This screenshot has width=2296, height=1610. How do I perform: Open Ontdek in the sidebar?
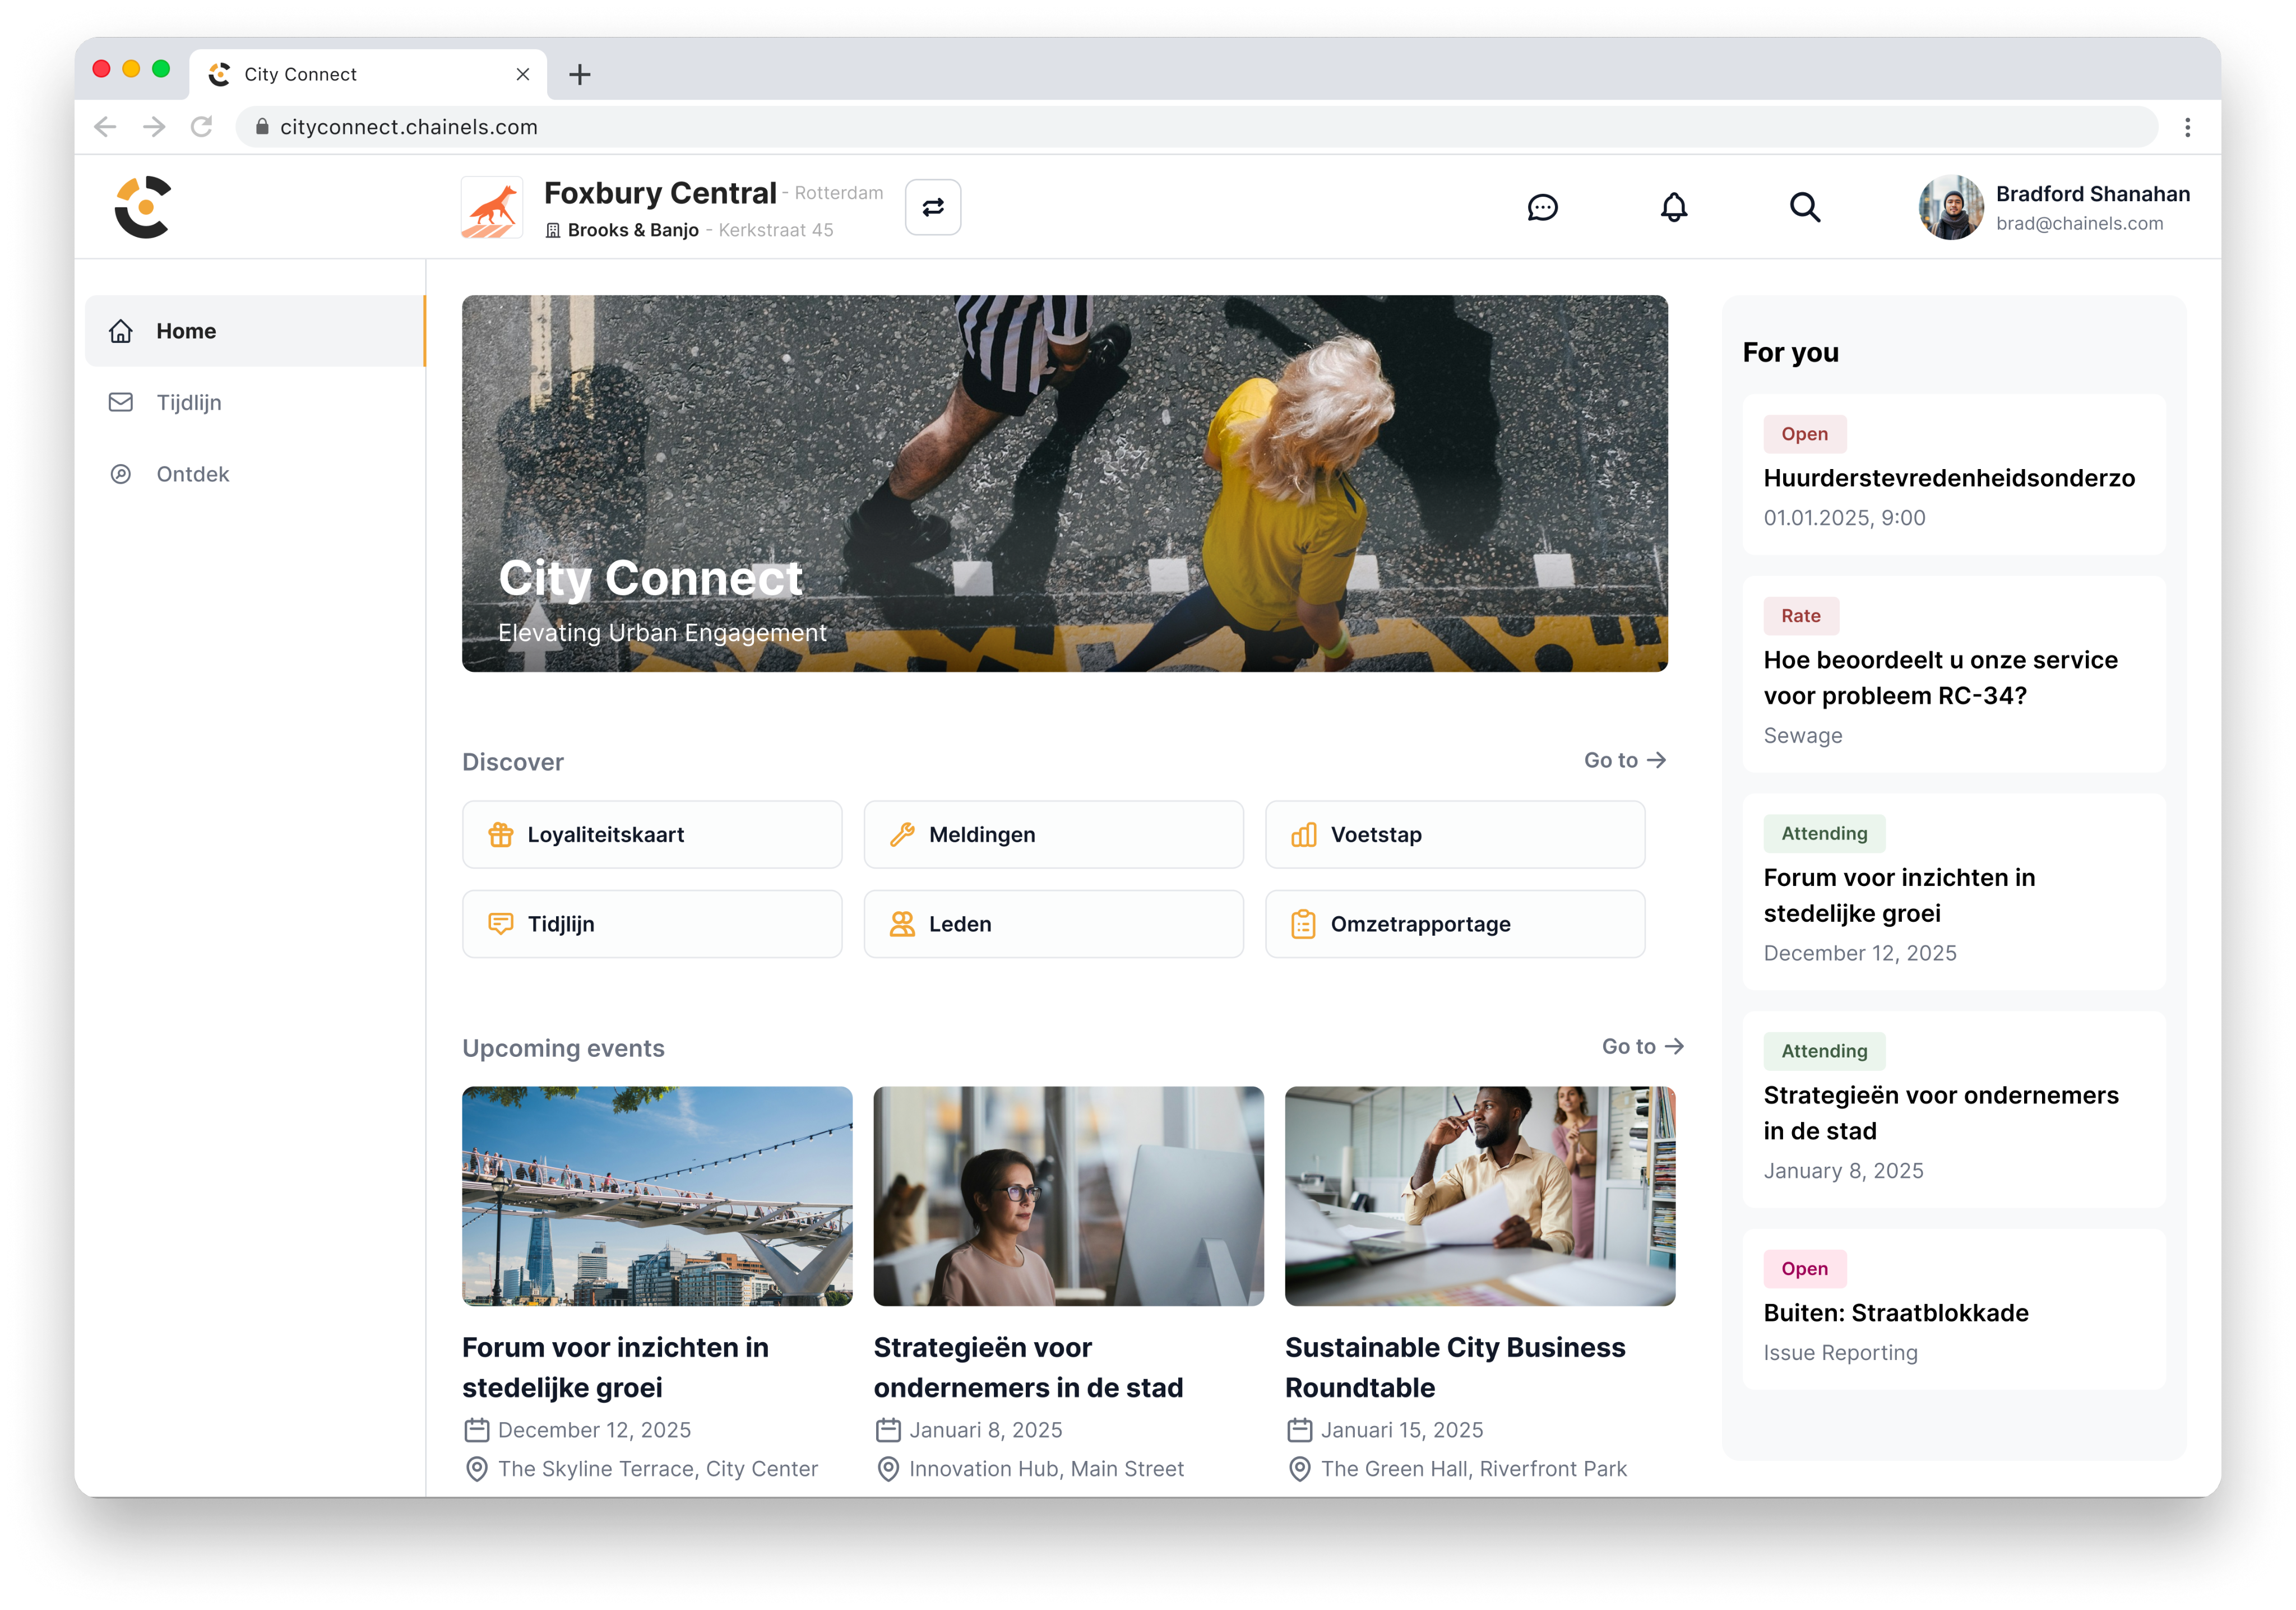click(192, 474)
